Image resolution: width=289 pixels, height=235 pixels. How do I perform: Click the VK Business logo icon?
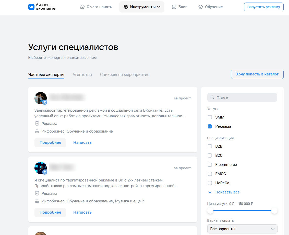click(31, 7)
